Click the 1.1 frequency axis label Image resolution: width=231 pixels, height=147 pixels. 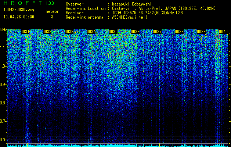point(3,48)
